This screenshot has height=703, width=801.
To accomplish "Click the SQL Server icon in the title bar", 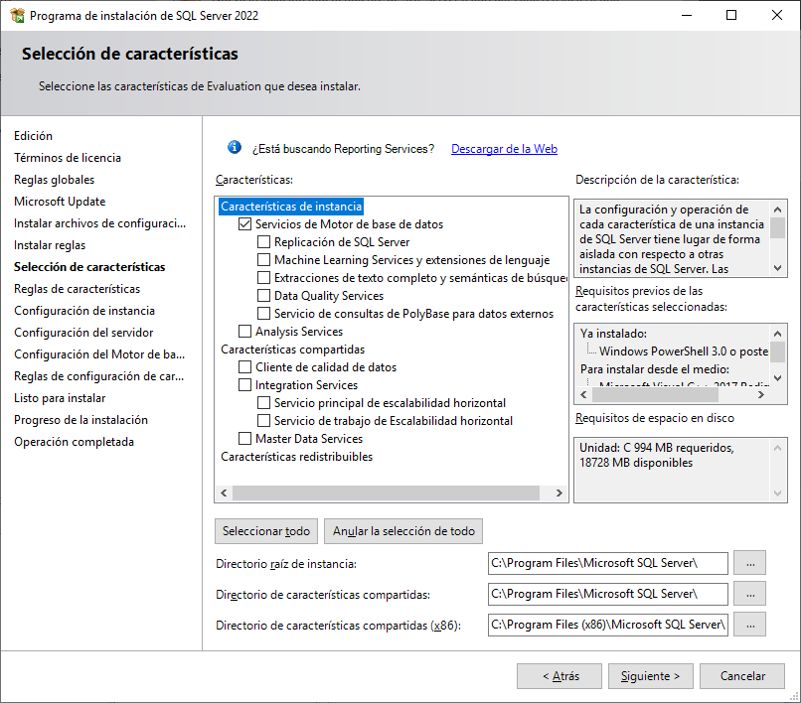I will coord(14,15).
